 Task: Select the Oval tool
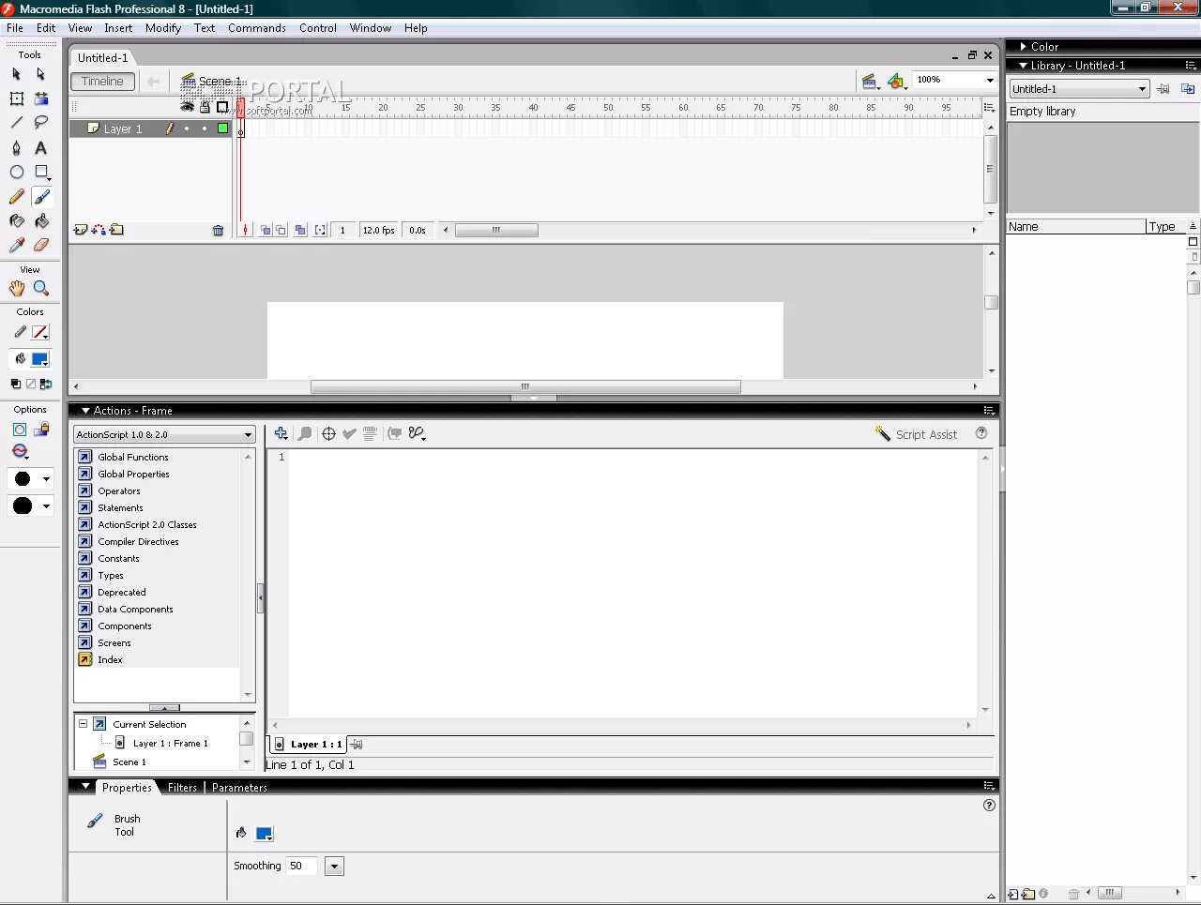pos(16,172)
